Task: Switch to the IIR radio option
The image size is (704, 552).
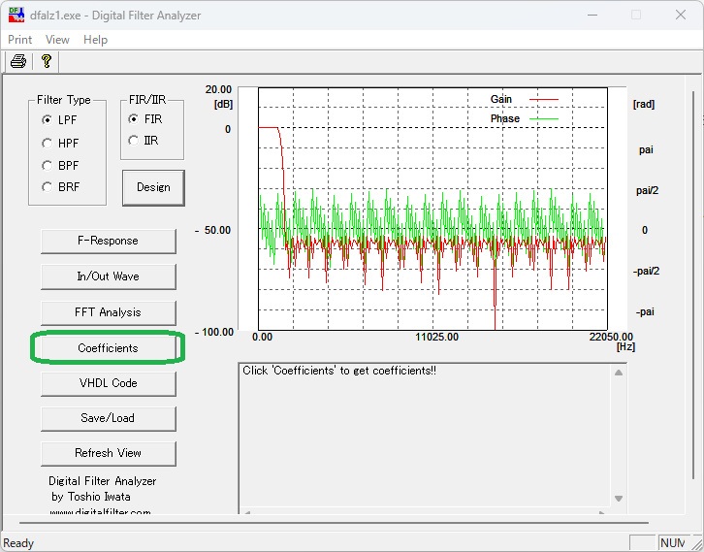Action: point(134,141)
